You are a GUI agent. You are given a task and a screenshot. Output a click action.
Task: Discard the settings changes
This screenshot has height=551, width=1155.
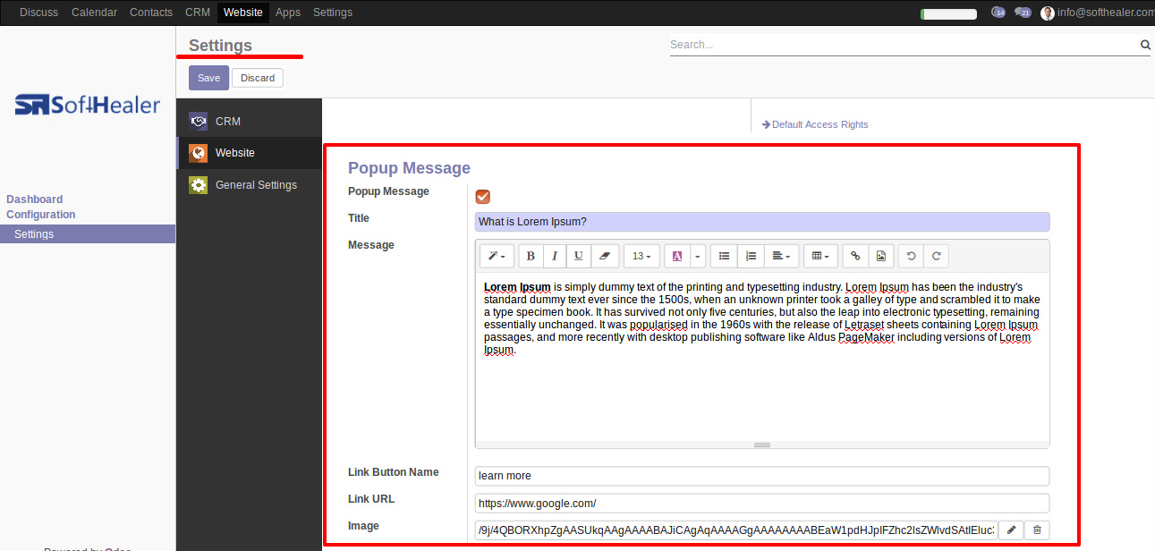click(x=258, y=78)
